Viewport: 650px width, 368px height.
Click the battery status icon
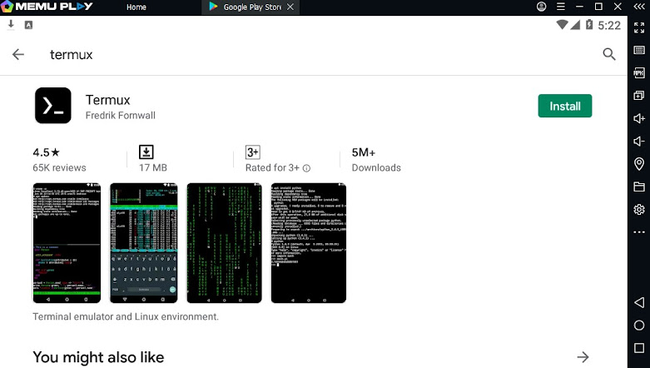pyautogui.click(x=589, y=24)
